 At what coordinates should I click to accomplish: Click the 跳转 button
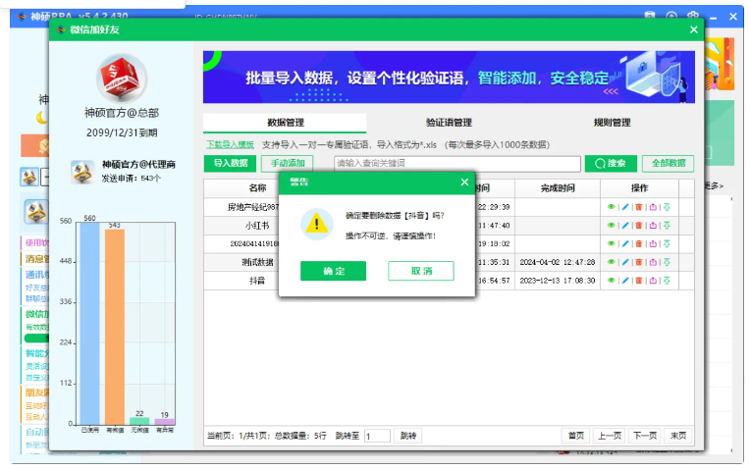(408, 436)
